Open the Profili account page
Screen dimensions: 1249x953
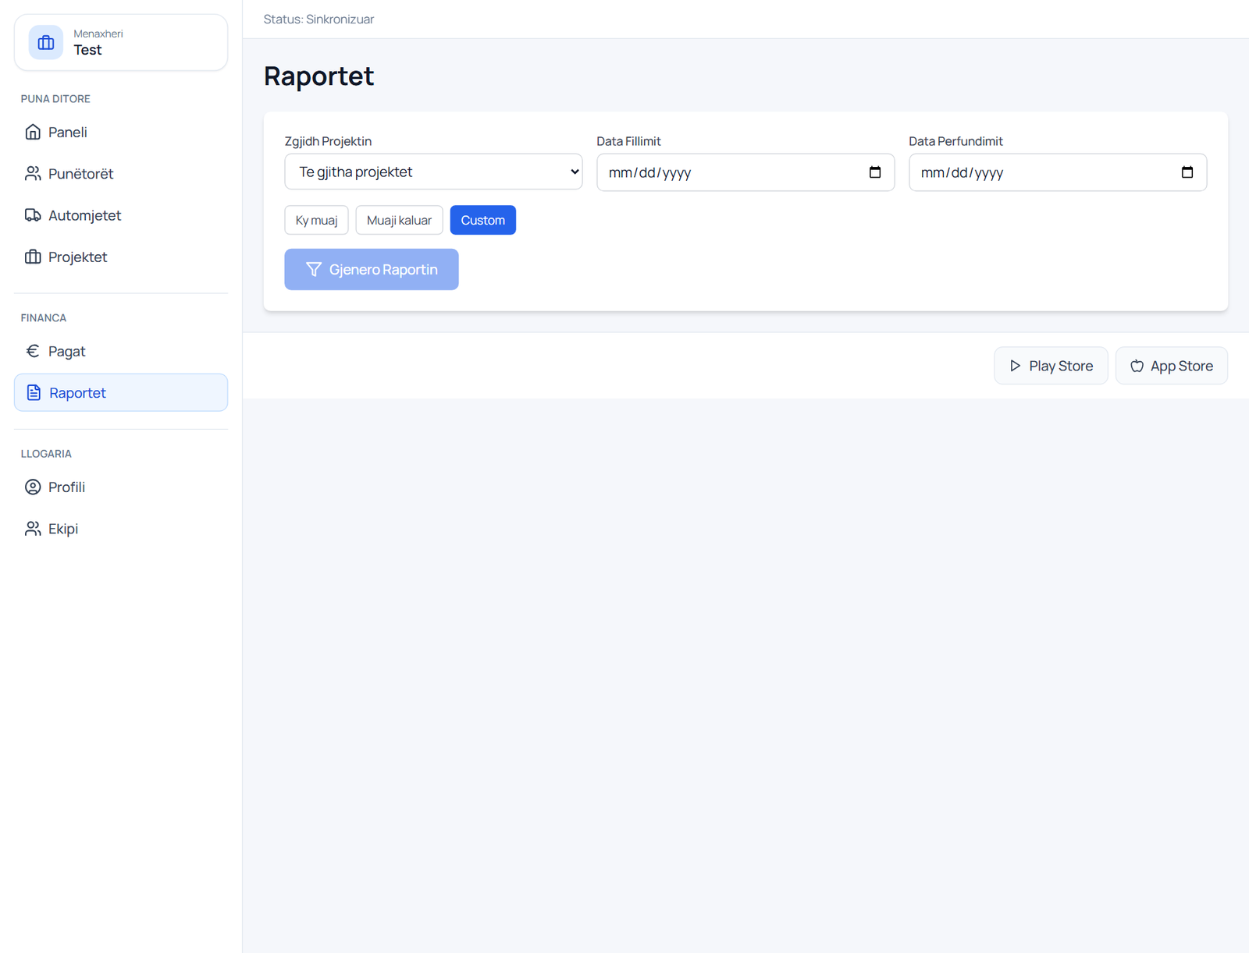[x=121, y=487]
